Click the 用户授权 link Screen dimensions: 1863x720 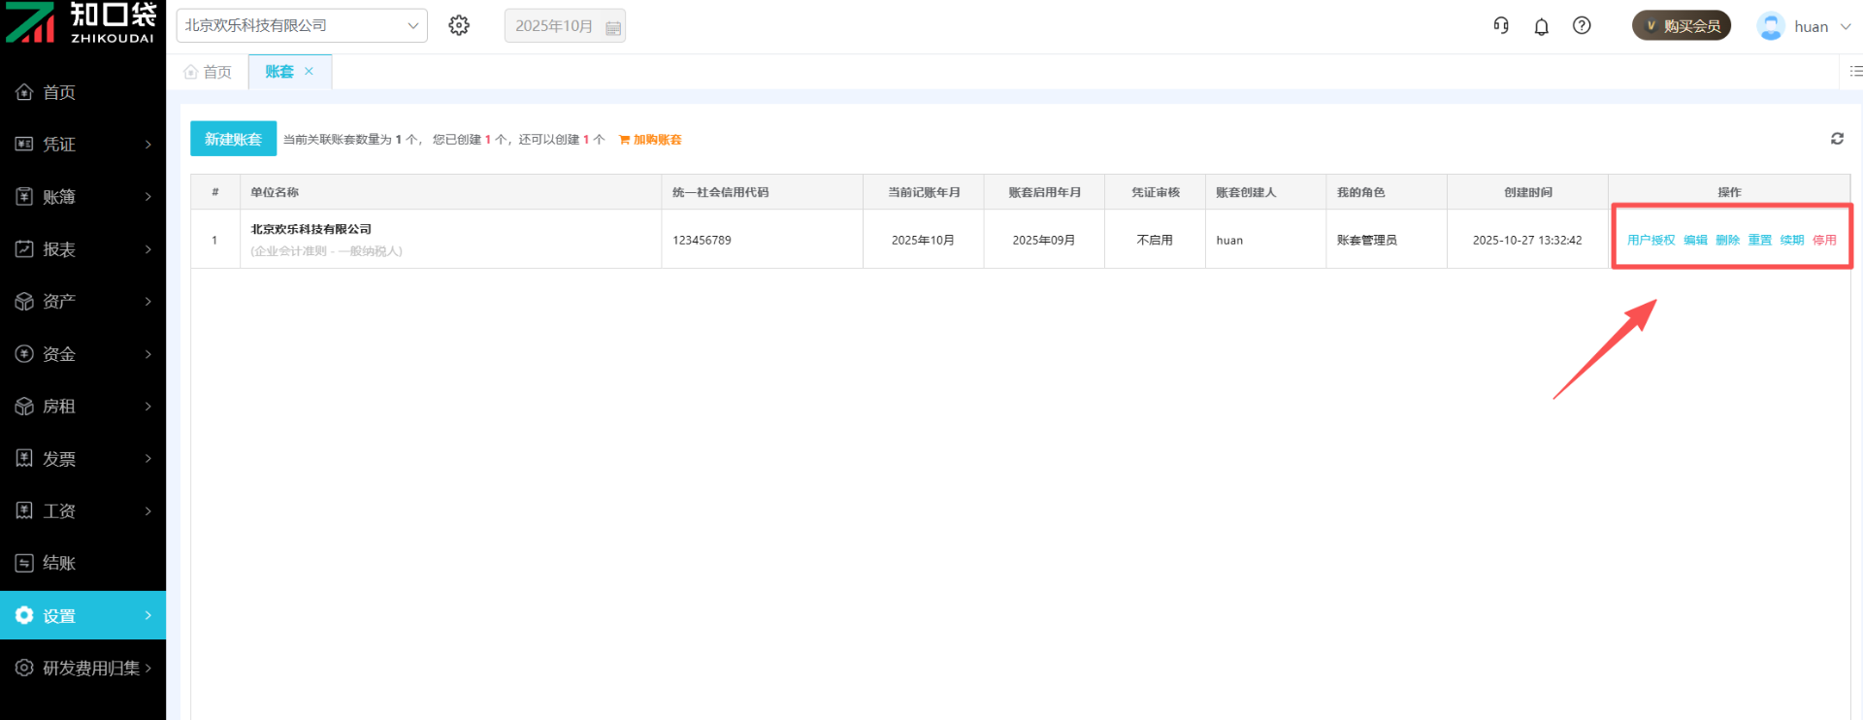1651,240
